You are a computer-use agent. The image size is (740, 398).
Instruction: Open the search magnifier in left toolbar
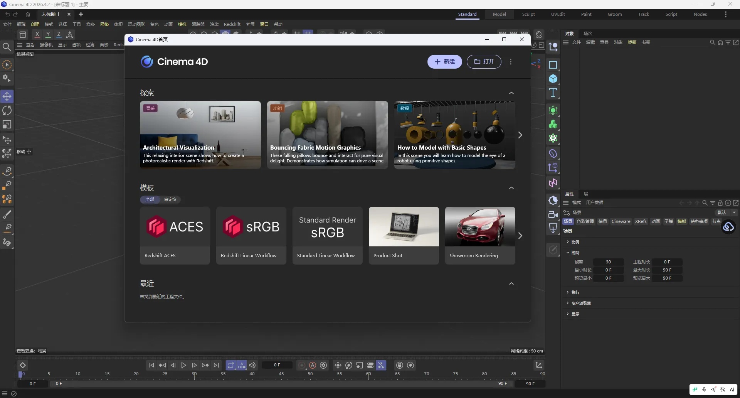7,47
